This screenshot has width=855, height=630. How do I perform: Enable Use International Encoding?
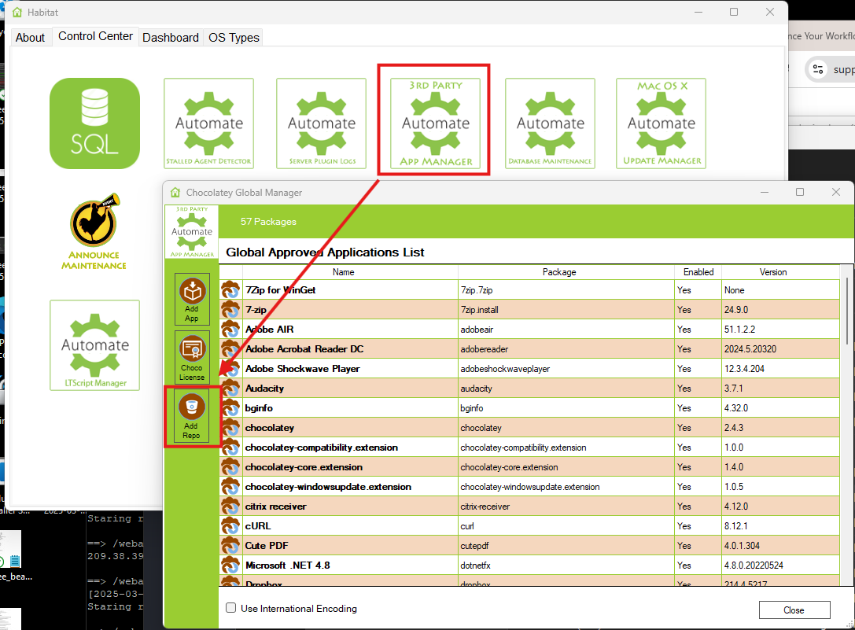click(x=230, y=608)
